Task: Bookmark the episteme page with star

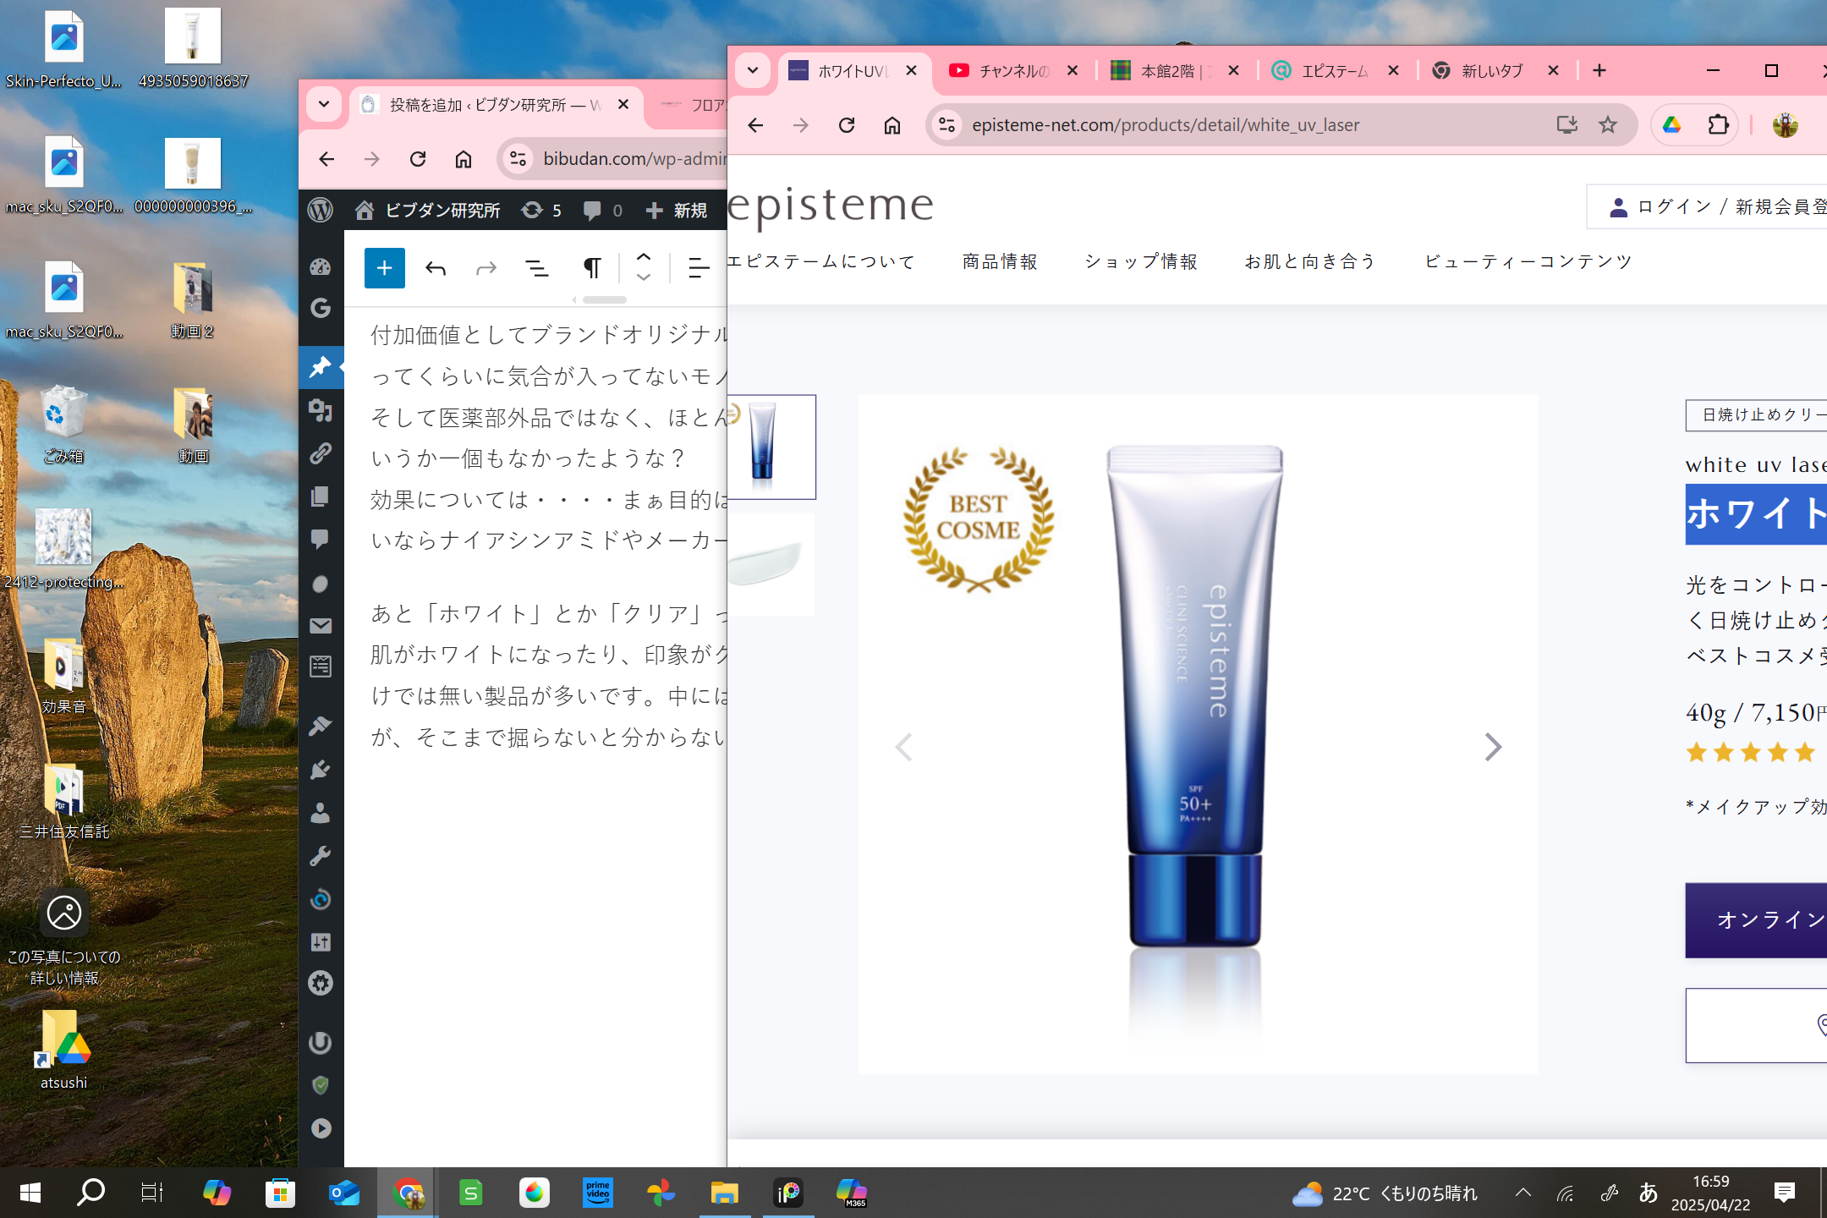Action: pos(1608,125)
